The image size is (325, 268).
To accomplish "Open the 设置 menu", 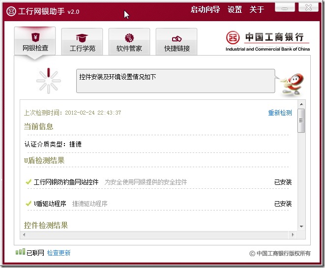I will pos(235,9).
